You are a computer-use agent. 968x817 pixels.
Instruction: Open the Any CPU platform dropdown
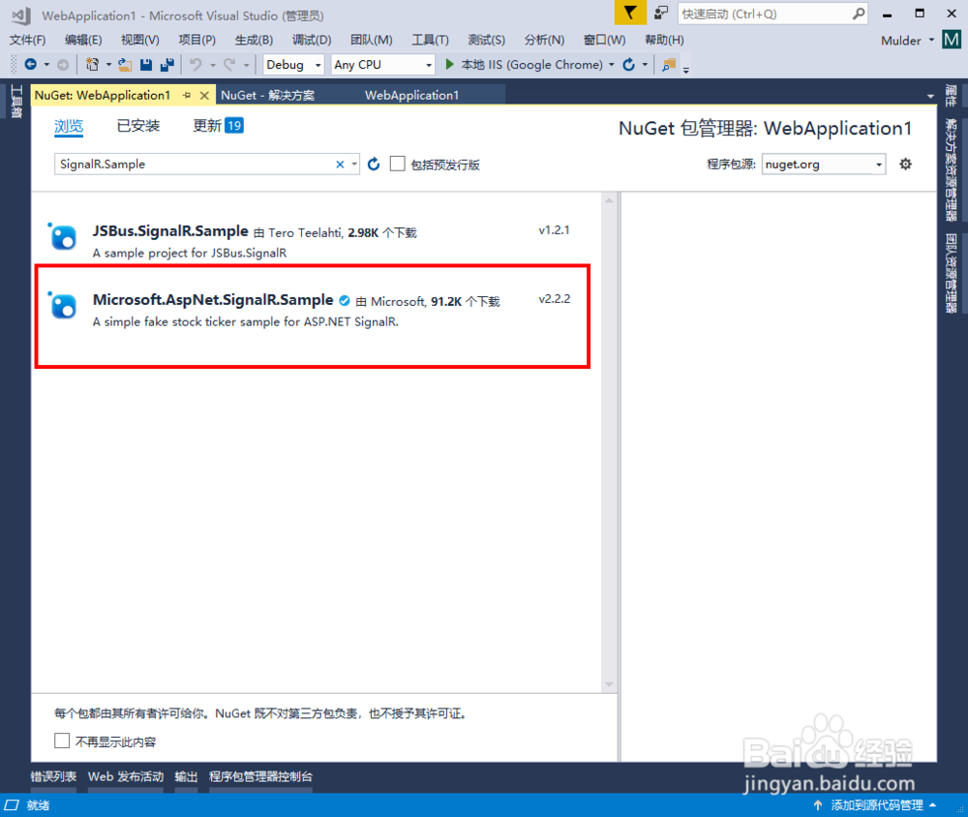[382, 64]
